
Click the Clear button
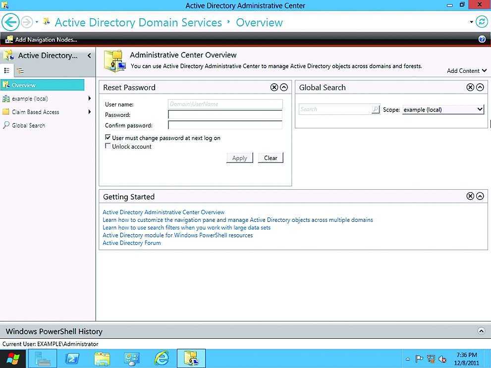coord(271,158)
